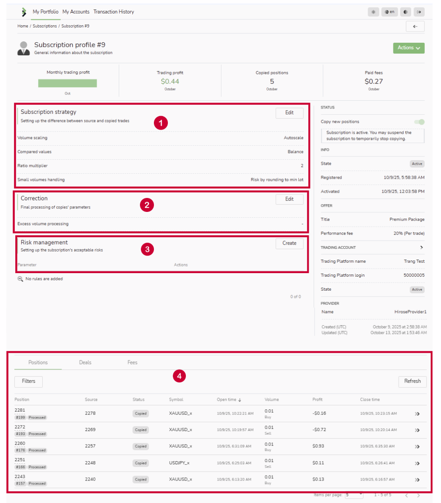Click the settings gear icon in header

373,12
